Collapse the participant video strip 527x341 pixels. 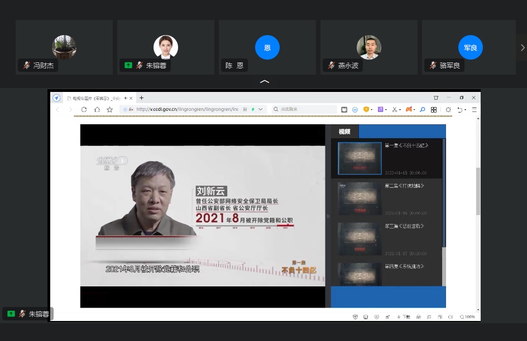(265, 82)
